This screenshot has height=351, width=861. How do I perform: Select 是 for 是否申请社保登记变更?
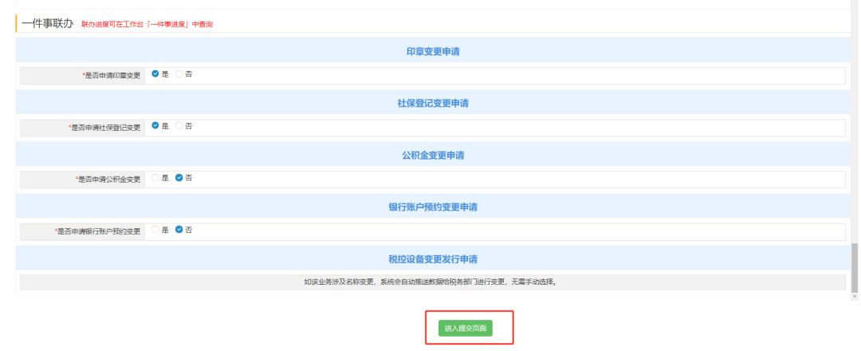point(155,126)
